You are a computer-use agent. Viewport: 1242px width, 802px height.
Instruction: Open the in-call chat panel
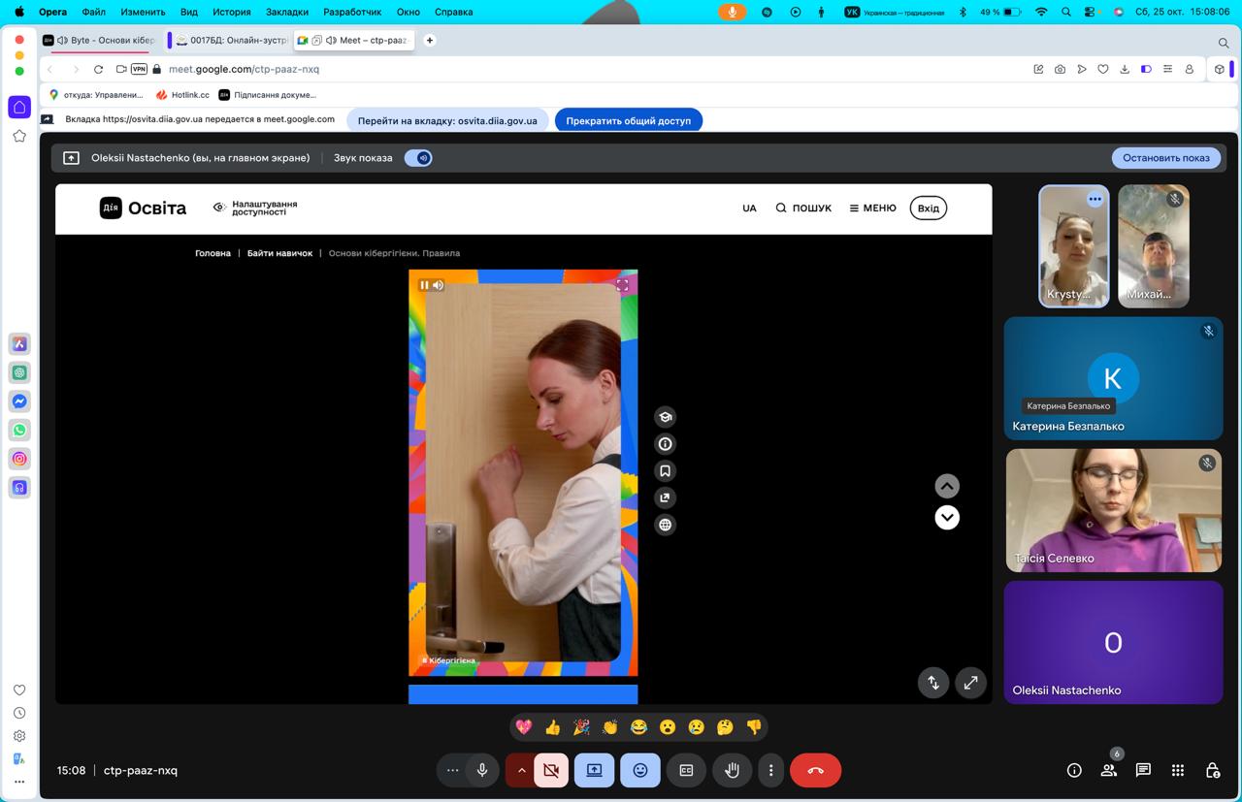pos(1143,770)
